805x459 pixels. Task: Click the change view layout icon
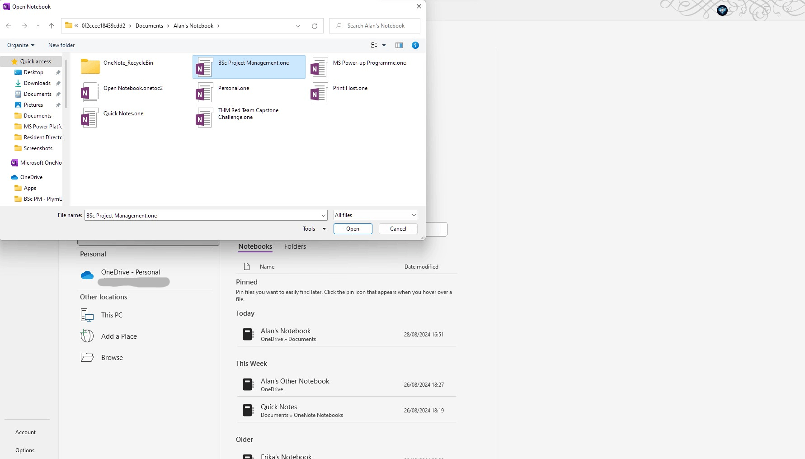374,45
